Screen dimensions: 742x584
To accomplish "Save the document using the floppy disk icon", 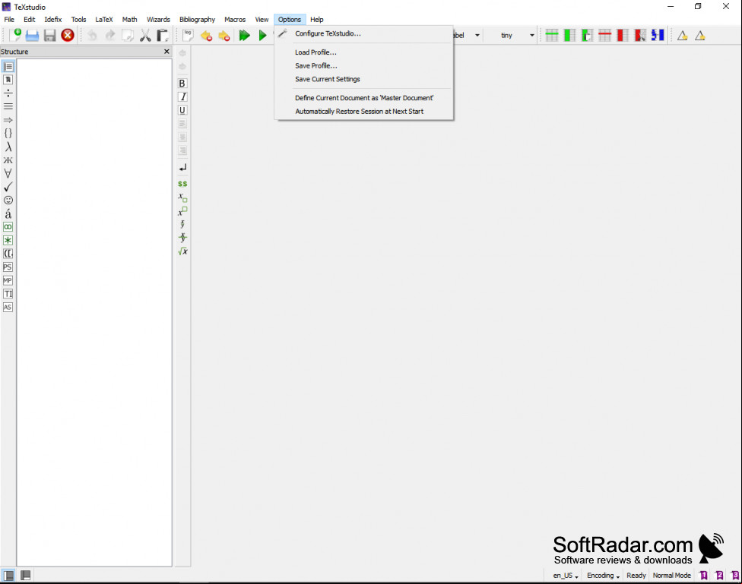I will click(x=49, y=35).
